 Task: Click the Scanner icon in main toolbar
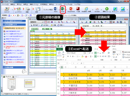[x=7, y=10]
